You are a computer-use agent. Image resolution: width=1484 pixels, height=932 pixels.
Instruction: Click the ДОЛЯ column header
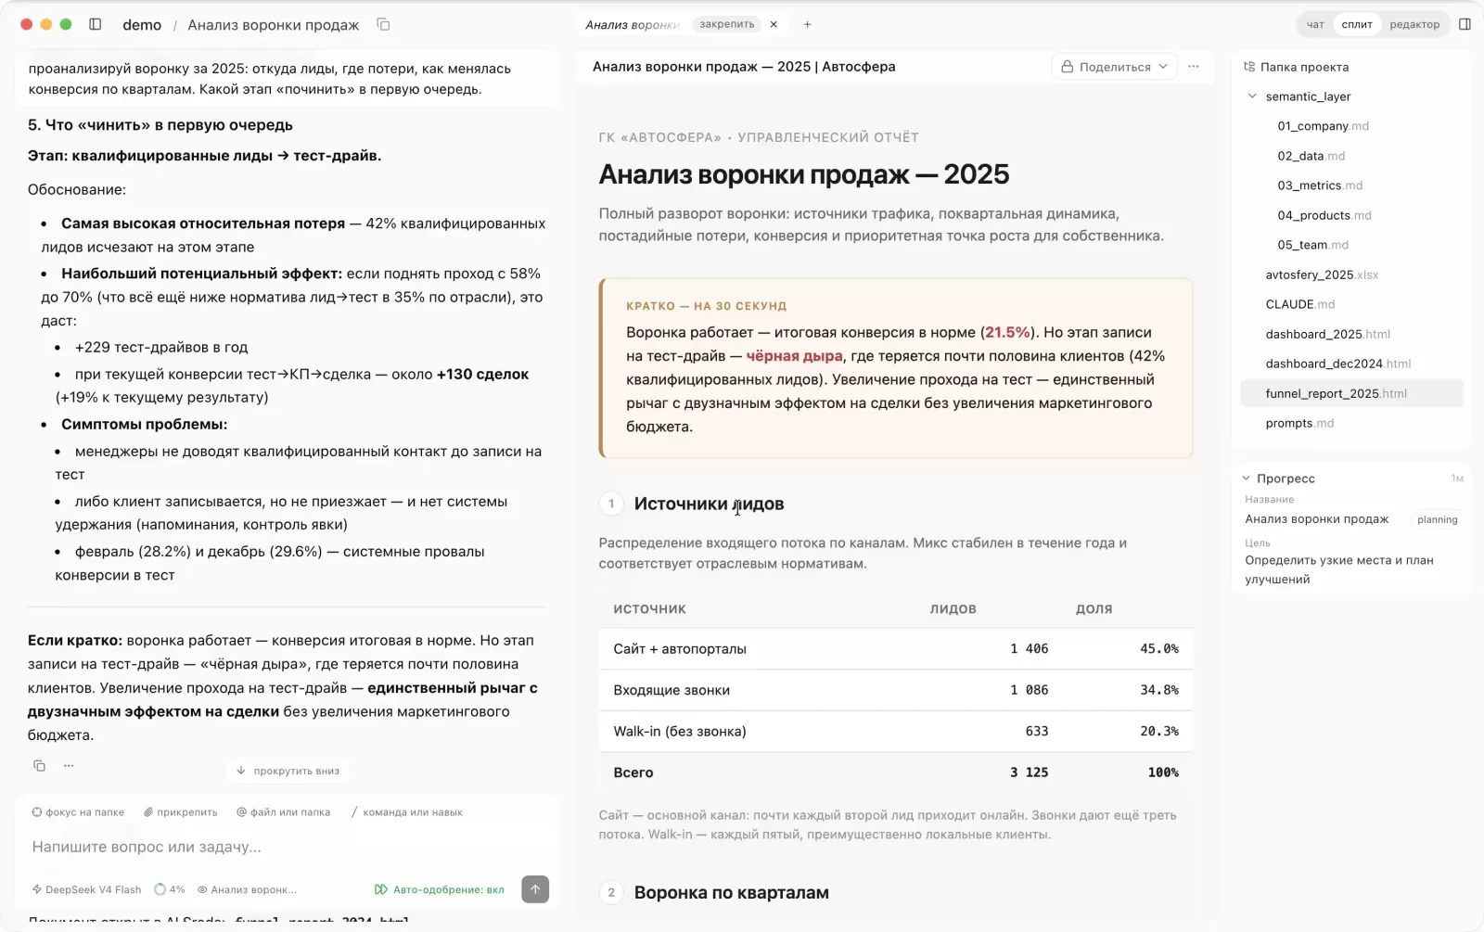tap(1094, 608)
